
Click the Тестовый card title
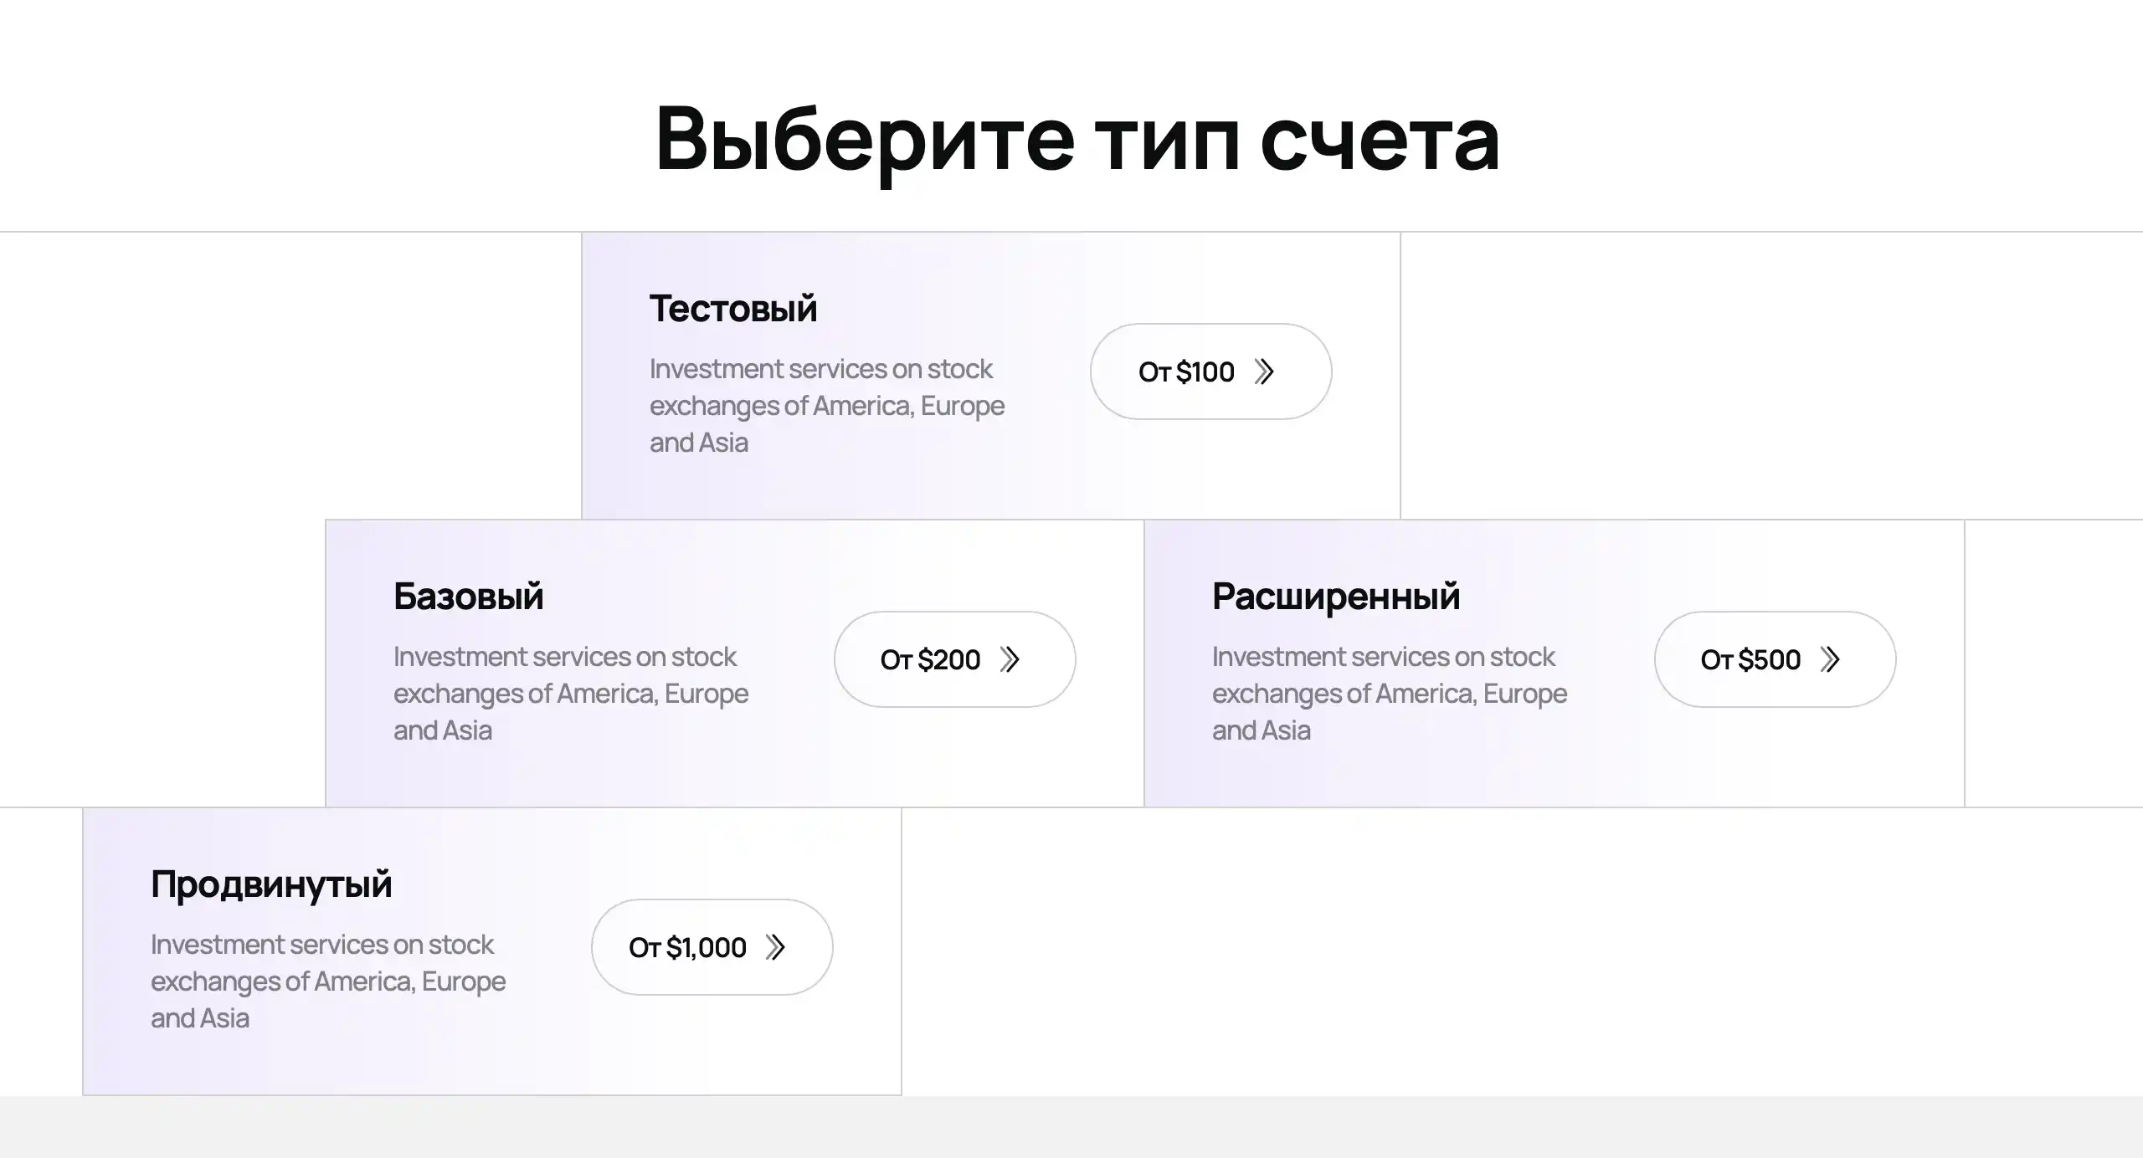733,308
